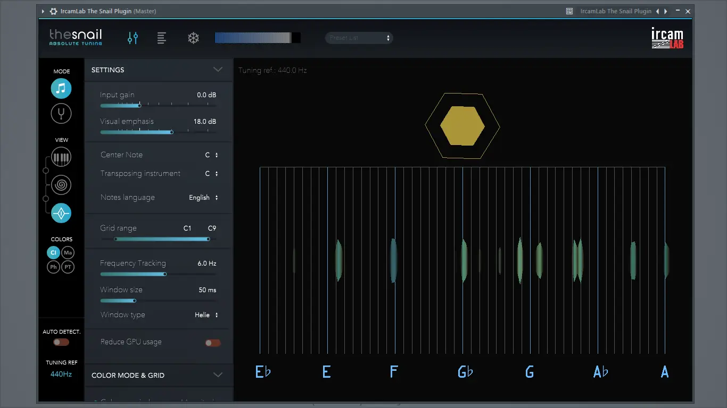The width and height of the screenshot is (727, 408).
Task: Select the piano keyboard view icon
Action: tap(61, 157)
